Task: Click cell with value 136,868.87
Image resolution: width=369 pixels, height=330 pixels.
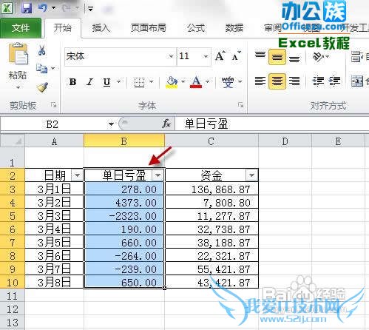Action: (211, 189)
